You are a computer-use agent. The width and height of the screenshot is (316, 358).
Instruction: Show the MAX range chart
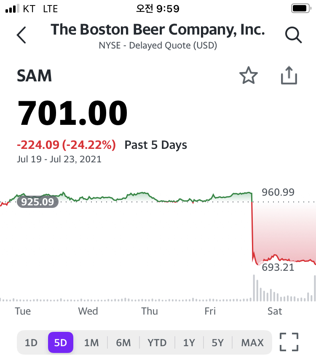click(x=252, y=342)
